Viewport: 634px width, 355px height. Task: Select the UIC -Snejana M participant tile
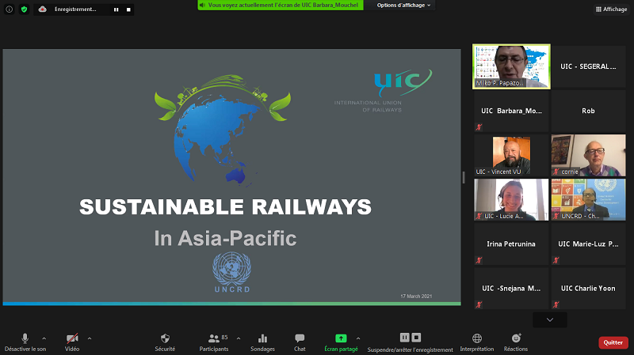(x=511, y=289)
